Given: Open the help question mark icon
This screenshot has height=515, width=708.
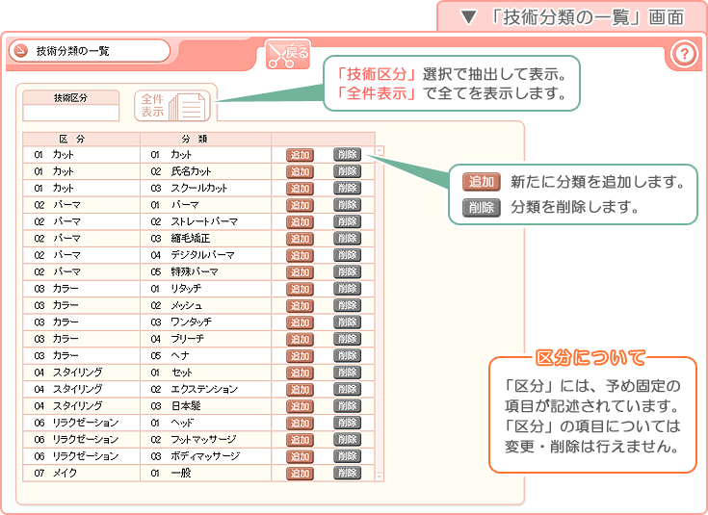Looking at the screenshot, I should pyautogui.click(x=682, y=55).
